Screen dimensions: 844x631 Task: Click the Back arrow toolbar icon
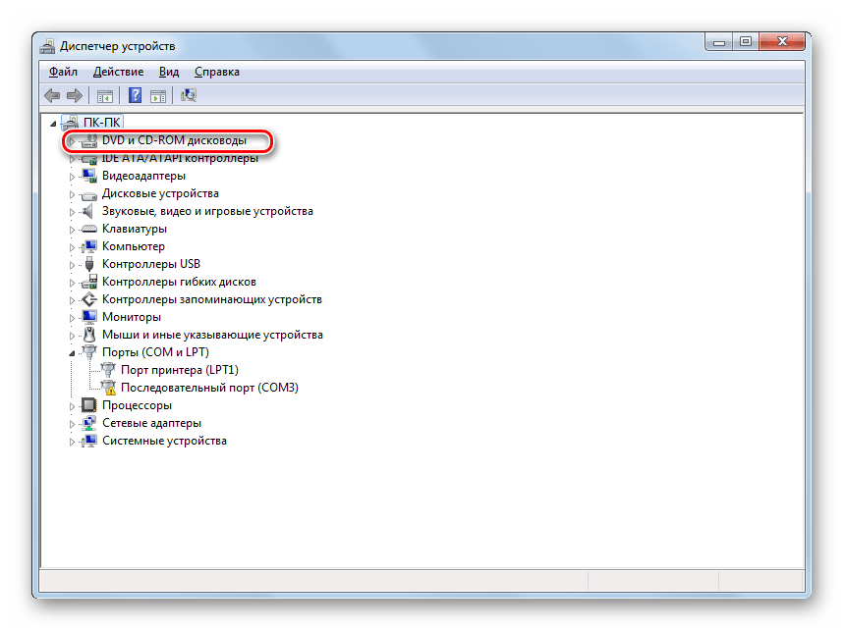click(x=52, y=95)
